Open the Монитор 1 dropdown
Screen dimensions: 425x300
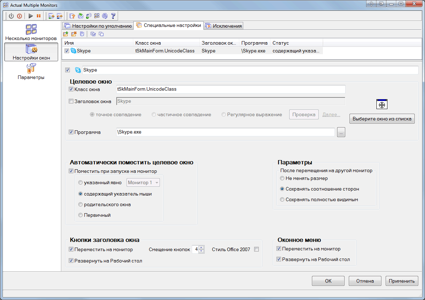click(143, 182)
